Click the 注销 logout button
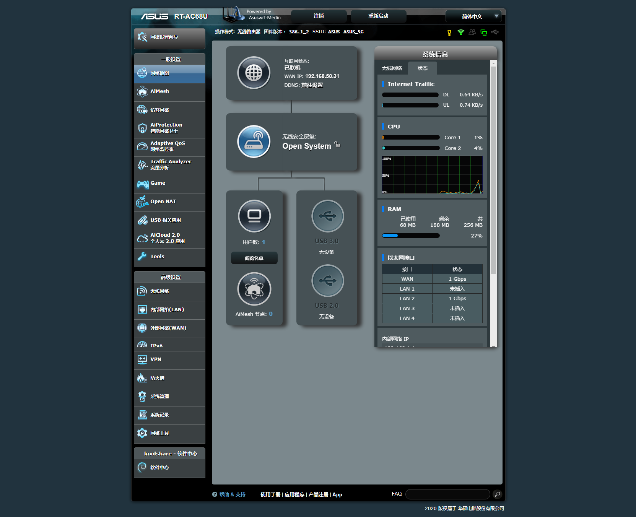The height and width of the screenshot is (517, 636). click(319, 16)
